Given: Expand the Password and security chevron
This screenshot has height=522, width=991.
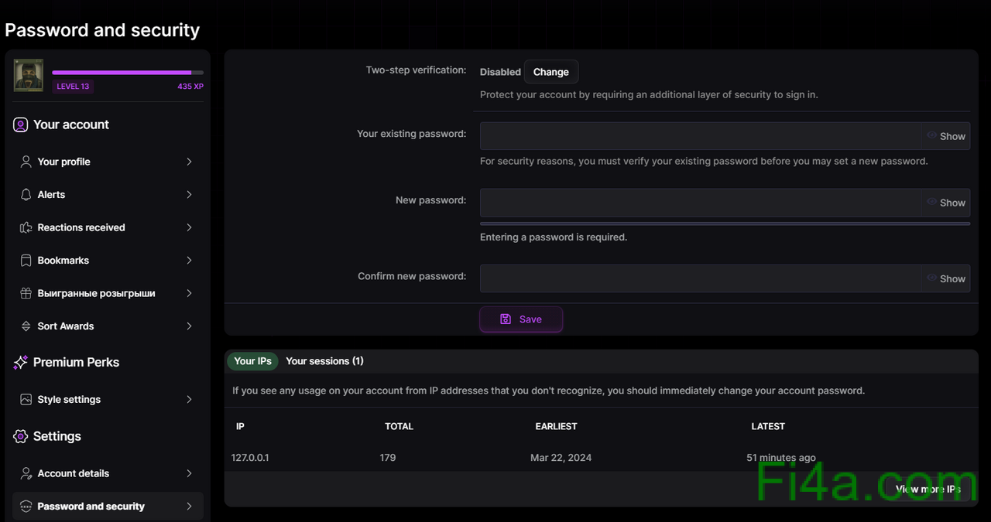Looking at the screenshot, I should [189, 507].
